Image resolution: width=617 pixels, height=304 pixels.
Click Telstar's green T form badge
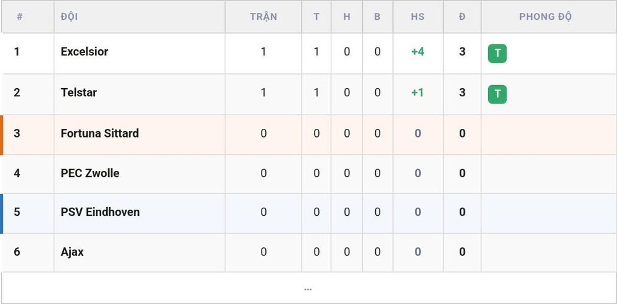(x=497, y=94)
